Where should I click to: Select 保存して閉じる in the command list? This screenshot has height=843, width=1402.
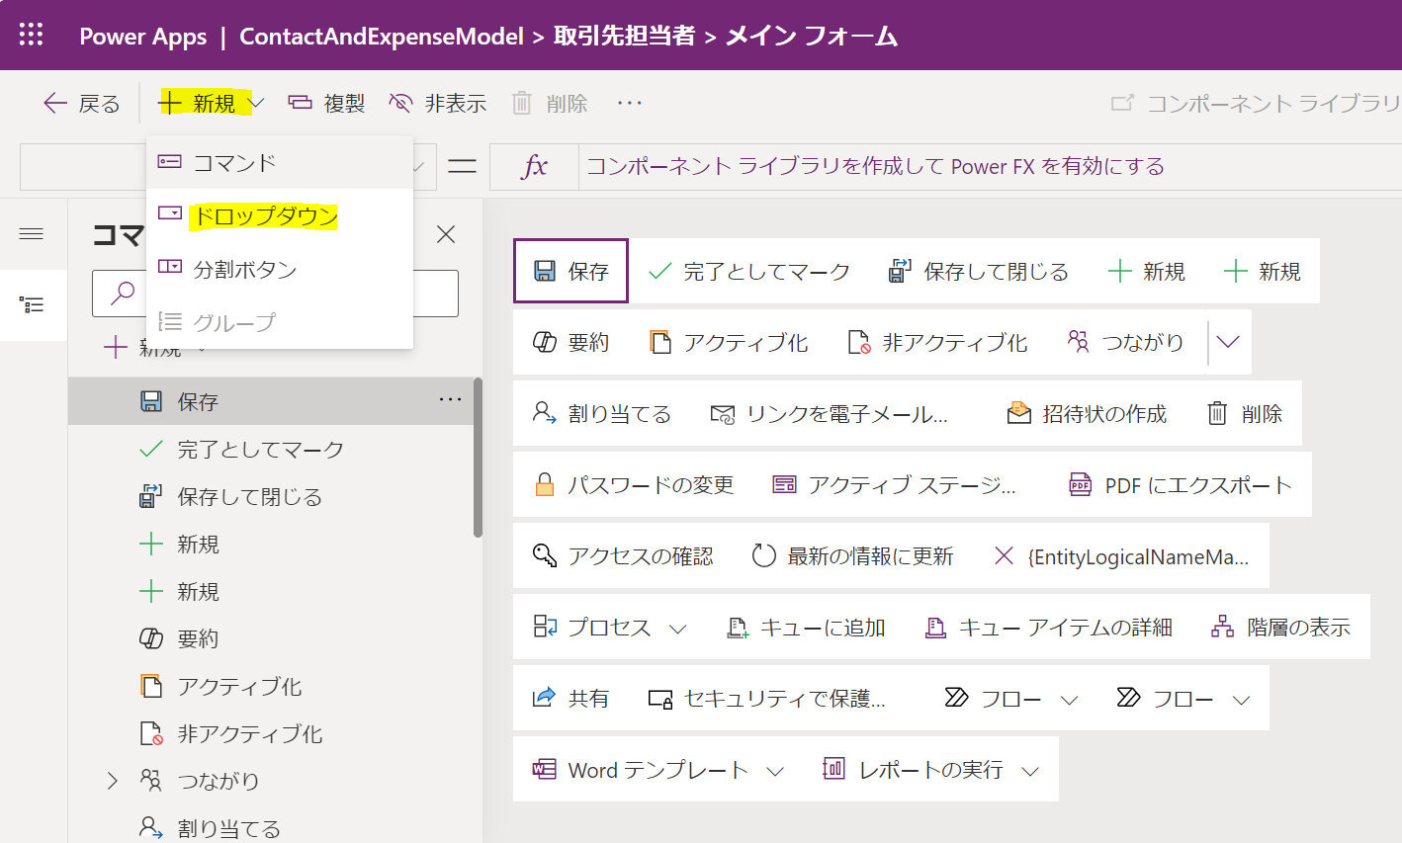(271, 496)
